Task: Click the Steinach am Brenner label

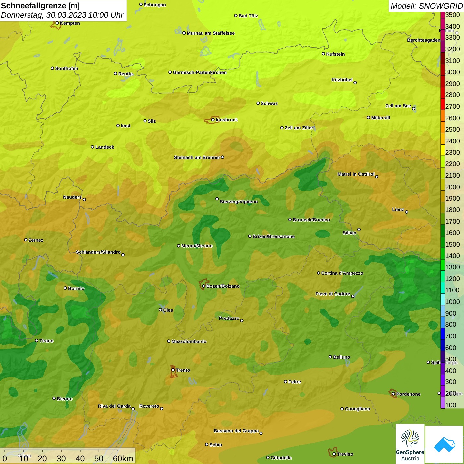Action: (x=197, y=157)
